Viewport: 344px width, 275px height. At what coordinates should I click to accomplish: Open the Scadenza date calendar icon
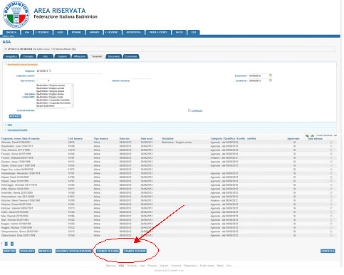tap(271, 81)
